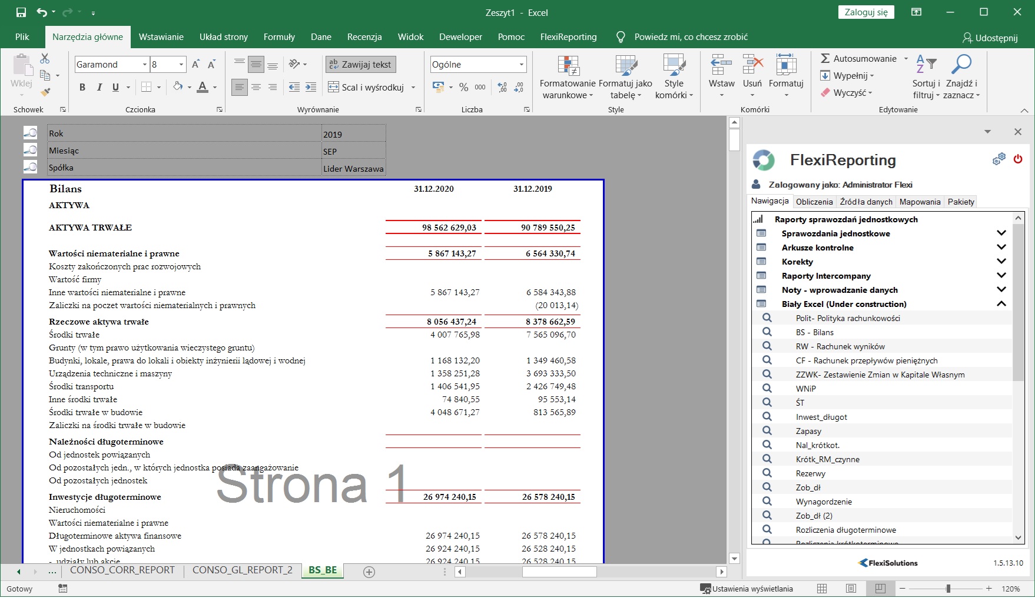The height and width of the screenshot is (598, 1035).
Task: Open the Formuły ribbon tab
Action: (x=279, y=37)
